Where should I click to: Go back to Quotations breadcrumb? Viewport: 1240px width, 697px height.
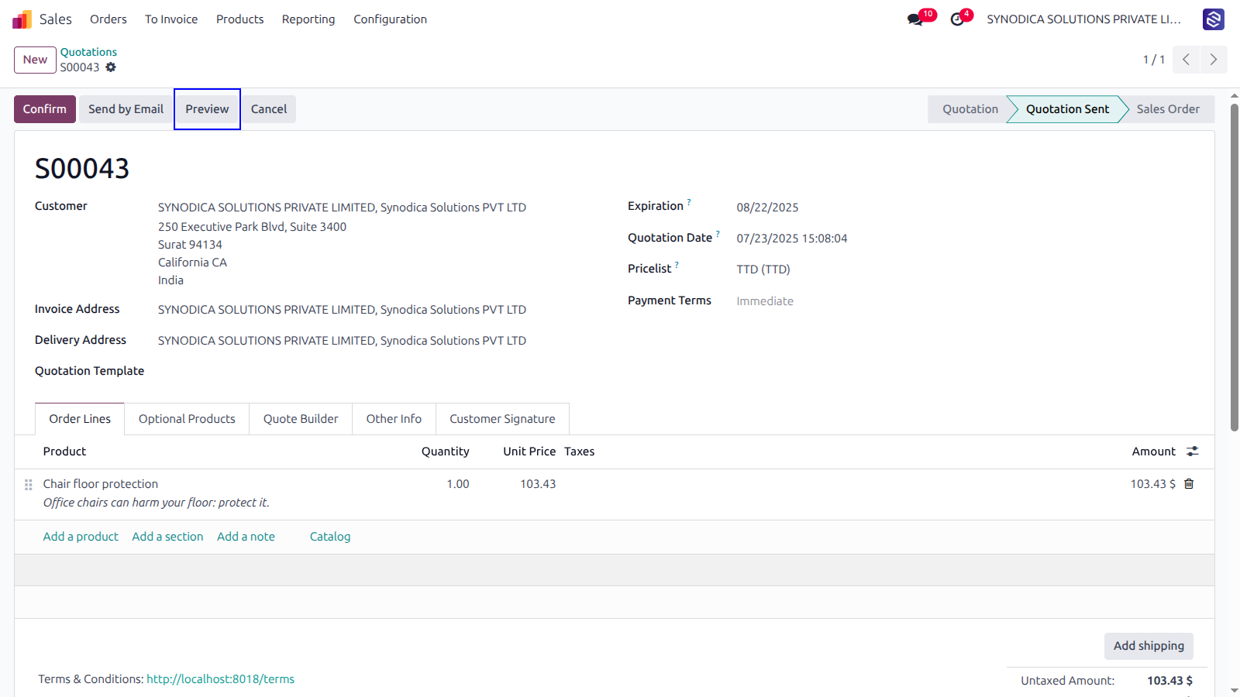pyautogui.click(x=88, y=52)
